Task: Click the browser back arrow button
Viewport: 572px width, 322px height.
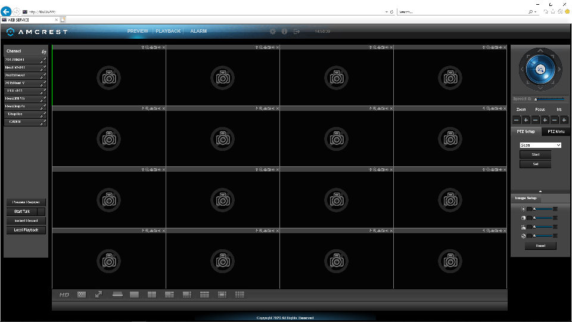Action: coord(6,11)
